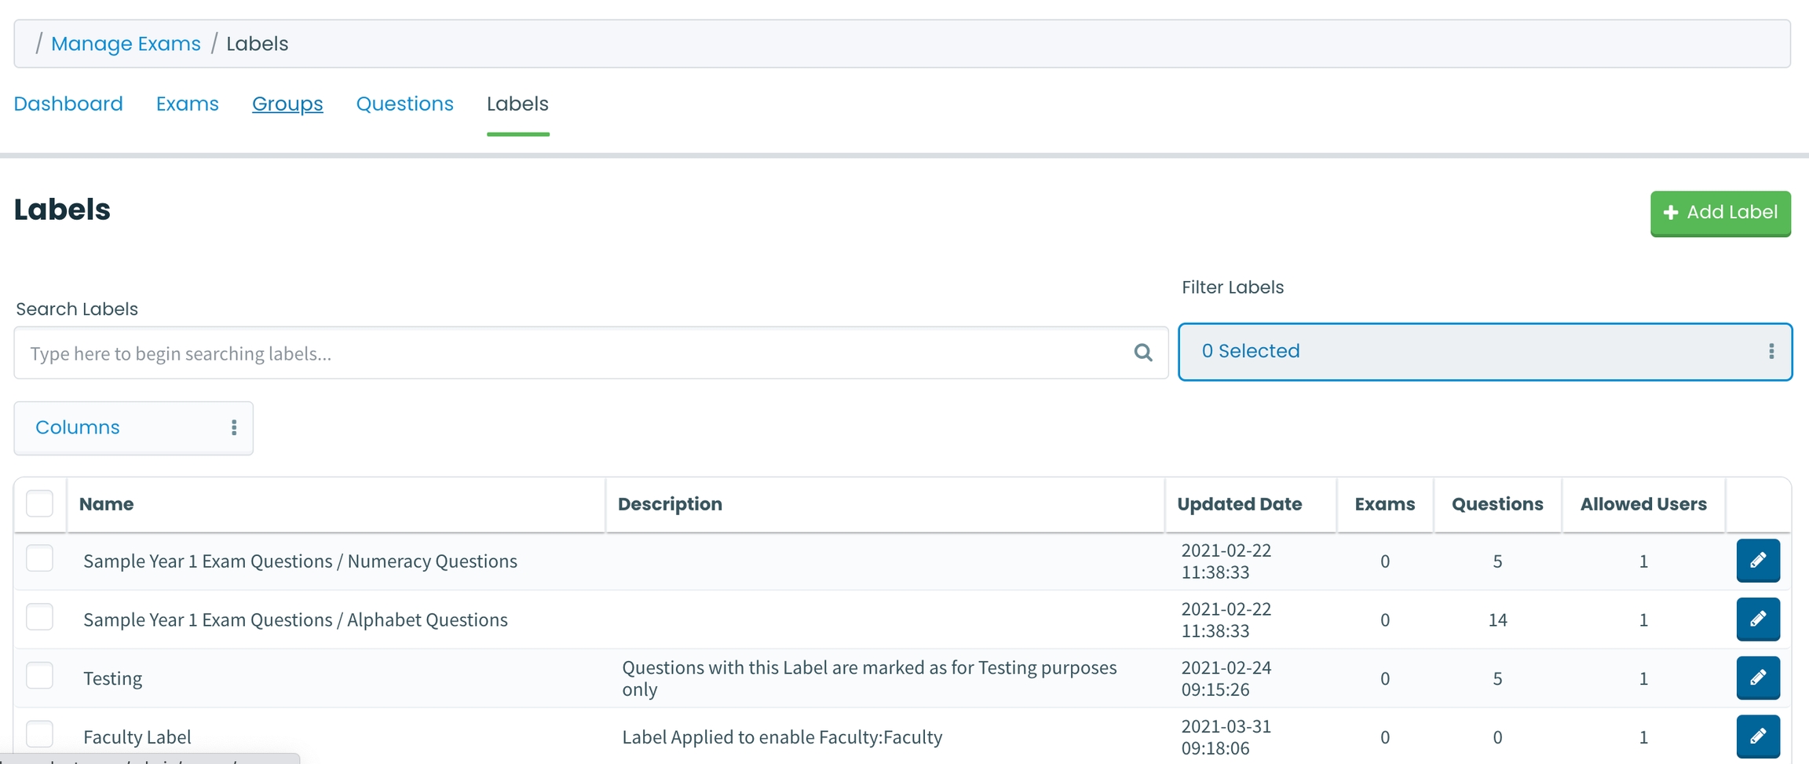
Task: Edit the Numeracy Questions label with the pencil icon
Action: 1757,560
